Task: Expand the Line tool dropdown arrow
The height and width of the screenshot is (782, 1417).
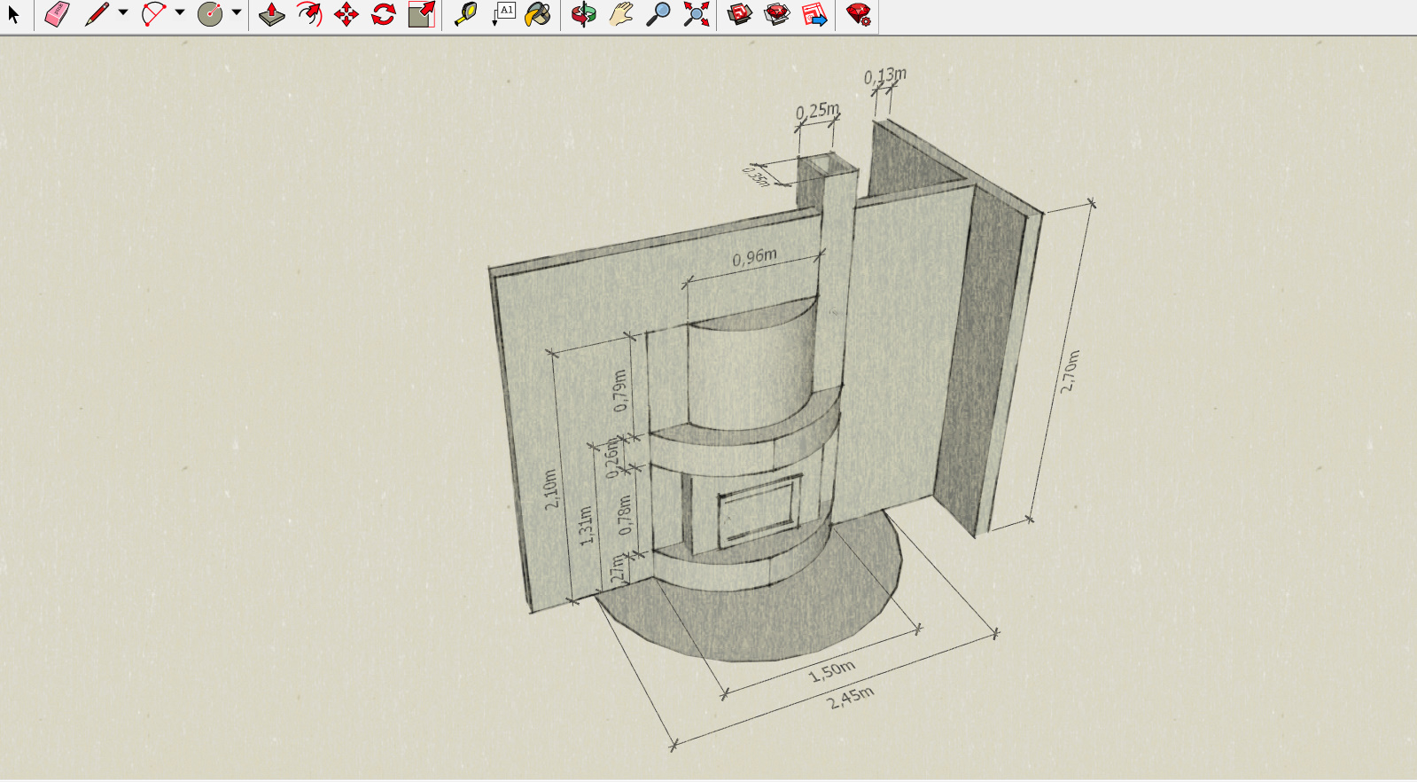Action: tap(122, 12)
